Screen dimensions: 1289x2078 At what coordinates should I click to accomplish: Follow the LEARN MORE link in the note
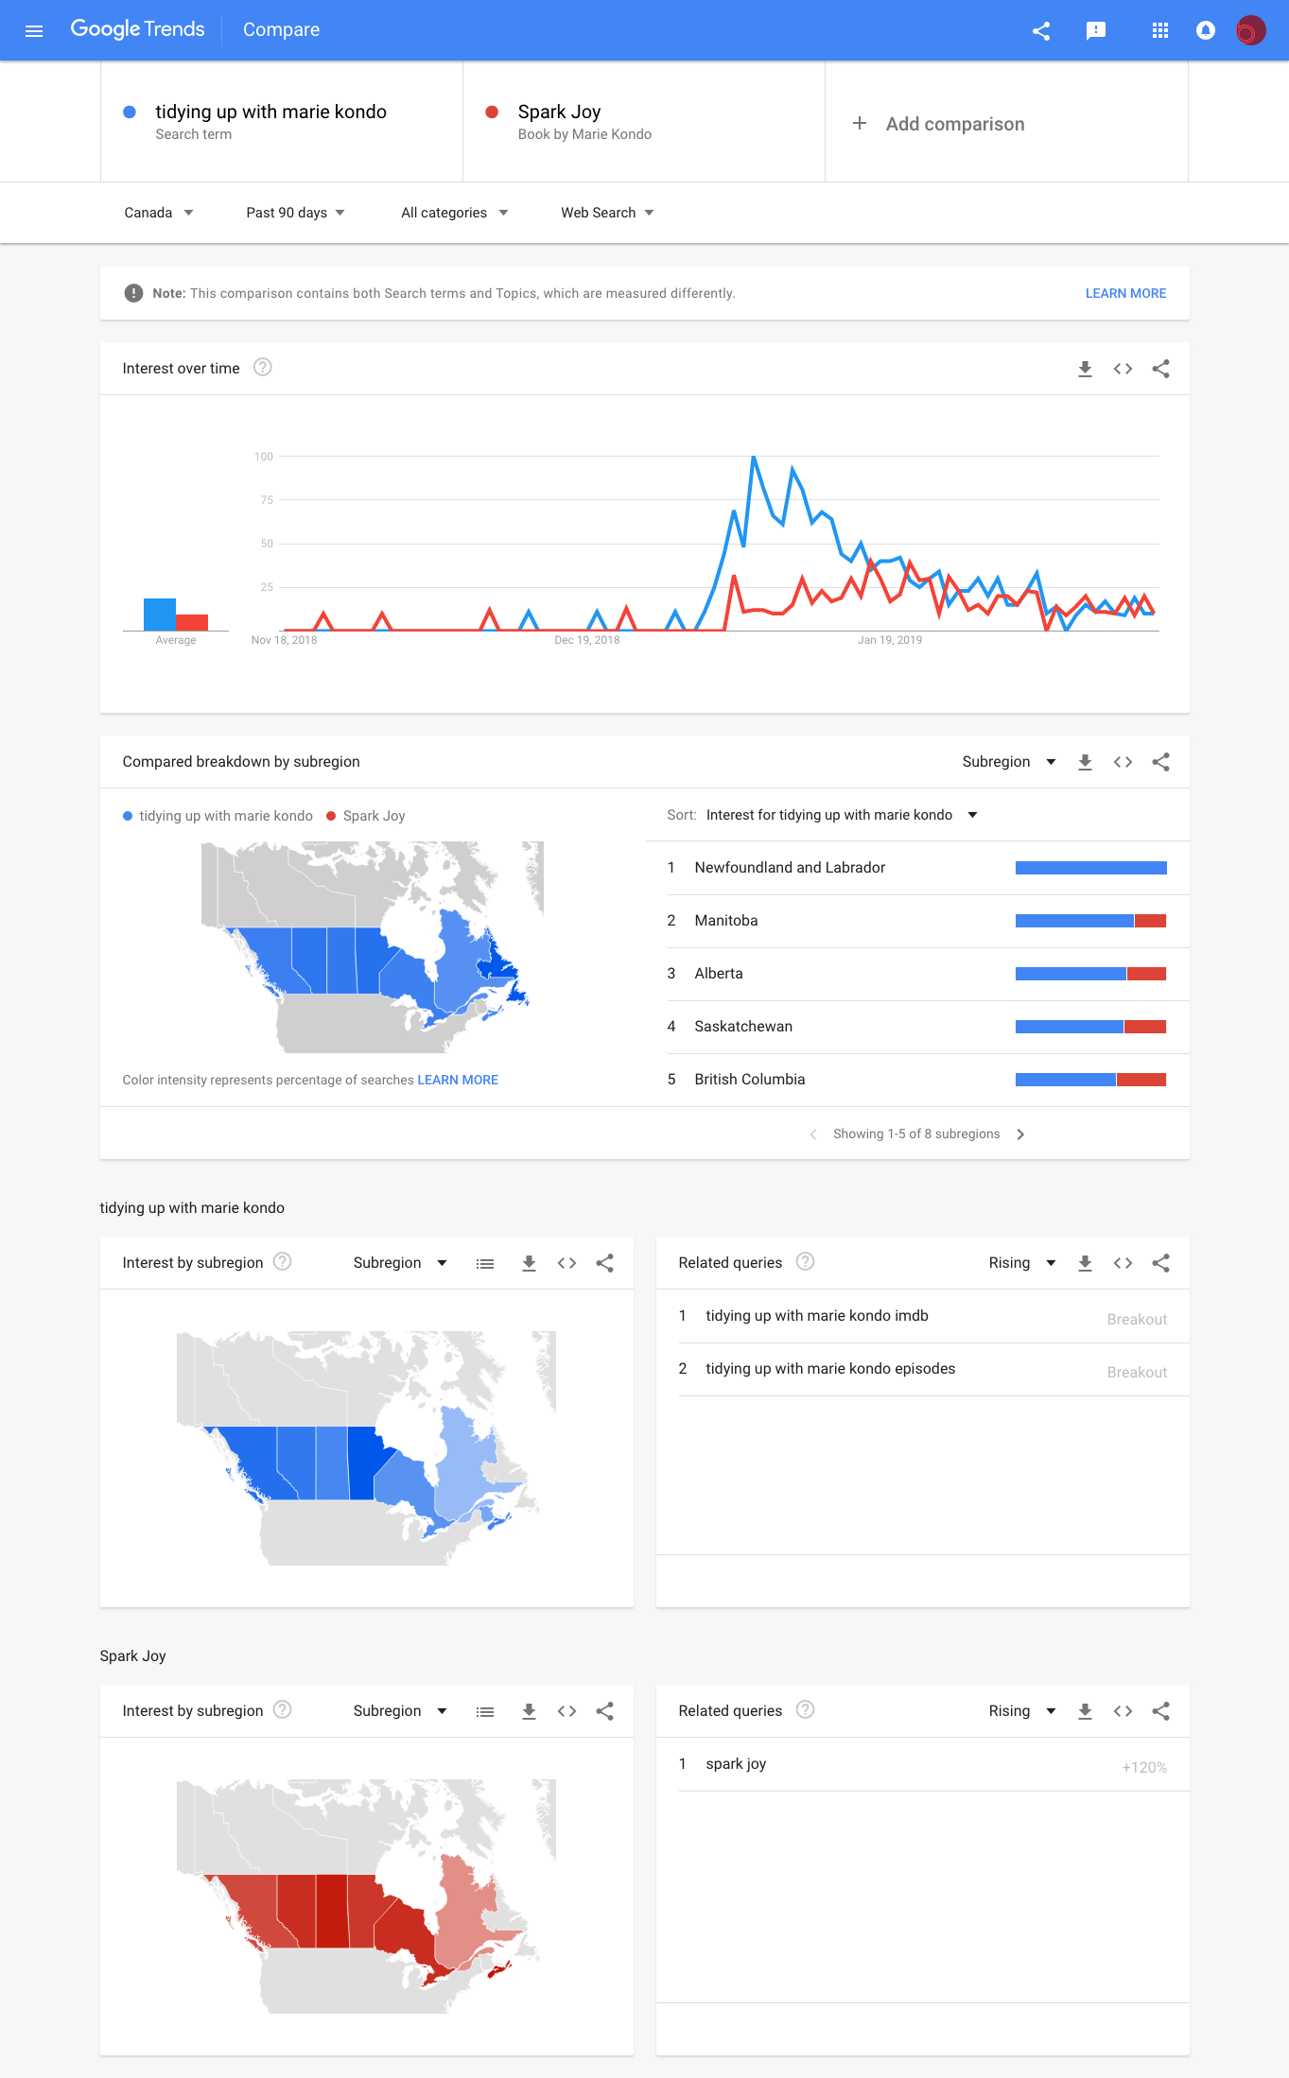(x=1125, y=293)
